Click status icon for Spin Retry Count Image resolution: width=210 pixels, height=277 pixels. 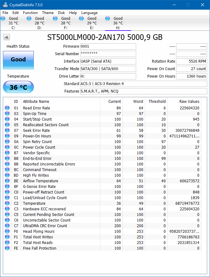coord(7,141)
